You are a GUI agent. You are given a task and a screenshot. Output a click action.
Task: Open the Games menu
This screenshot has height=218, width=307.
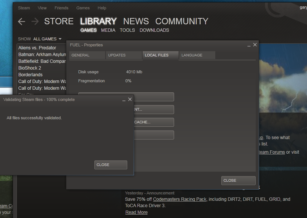(83, 7)
